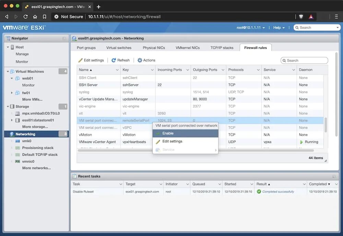This screenshot has width=343, height=236.
Task: Open the Help dropdown menu
Action: pos(279,27)
